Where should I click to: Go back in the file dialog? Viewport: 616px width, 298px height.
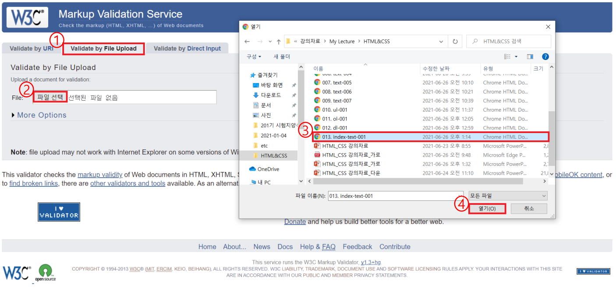[x=247, y=42]
